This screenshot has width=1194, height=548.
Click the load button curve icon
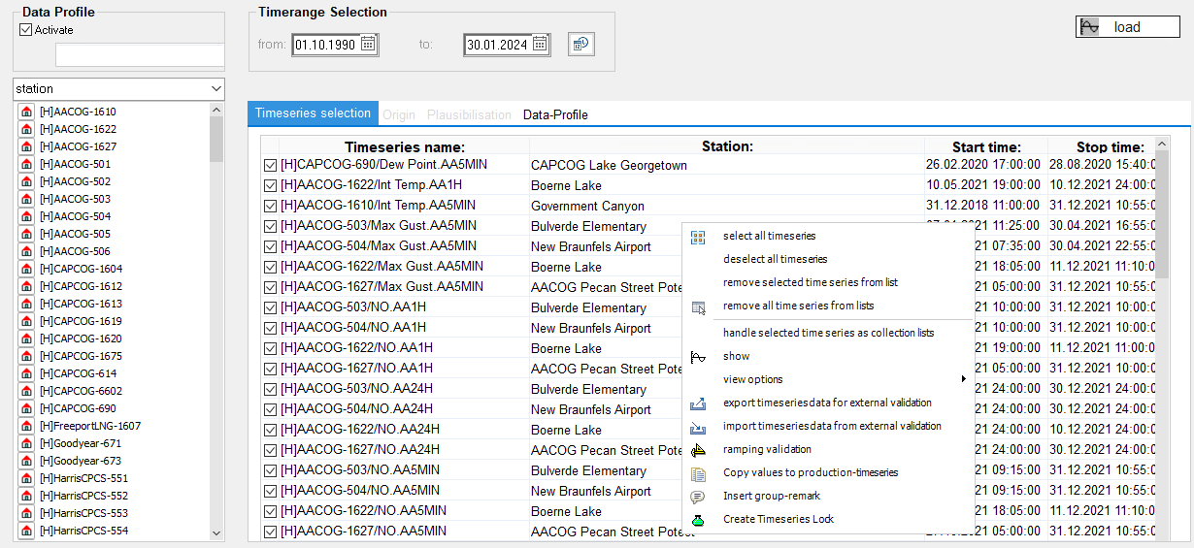click(x=1089, y=27)
